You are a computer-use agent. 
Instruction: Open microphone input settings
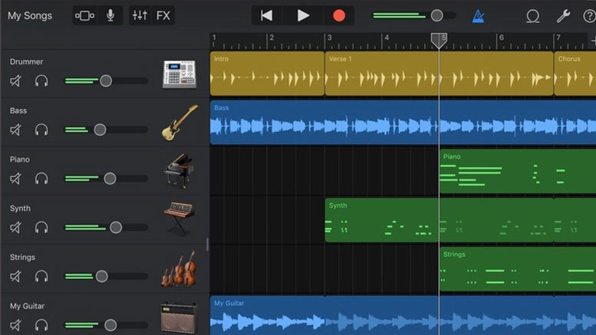point(110,15)
